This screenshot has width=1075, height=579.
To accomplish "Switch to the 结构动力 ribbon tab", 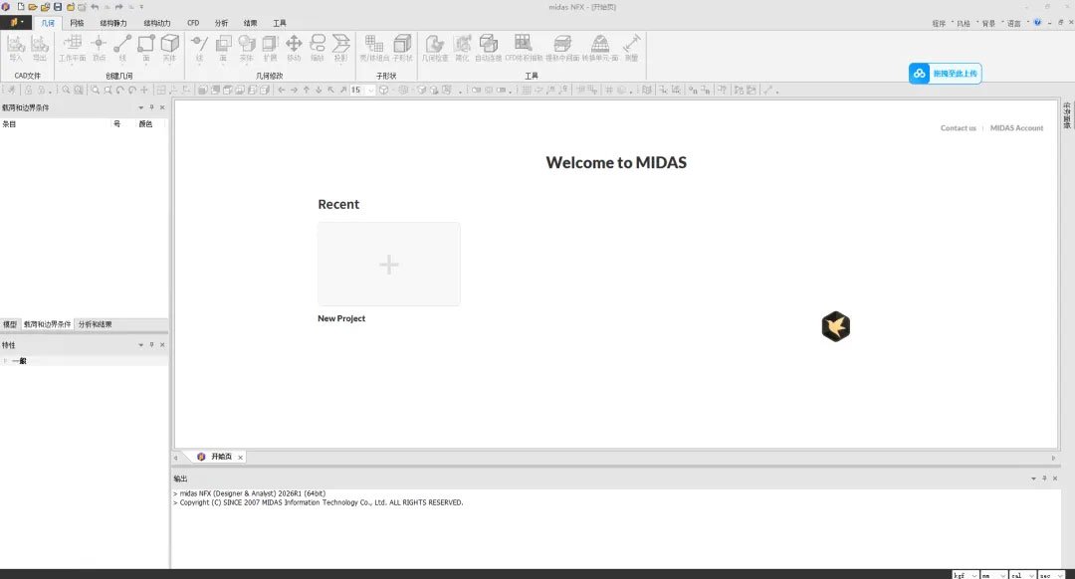I will pyautogui.click(x=156, y=23).
